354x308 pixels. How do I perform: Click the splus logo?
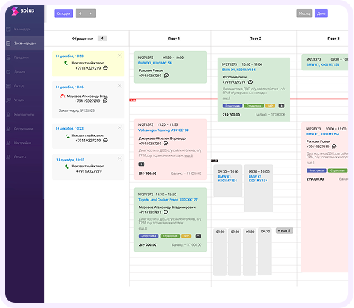[23, 10]
